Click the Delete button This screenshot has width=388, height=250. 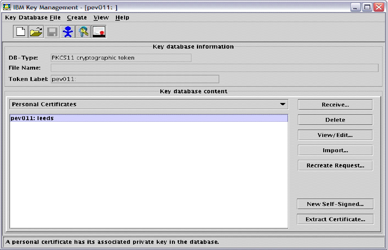335,120
